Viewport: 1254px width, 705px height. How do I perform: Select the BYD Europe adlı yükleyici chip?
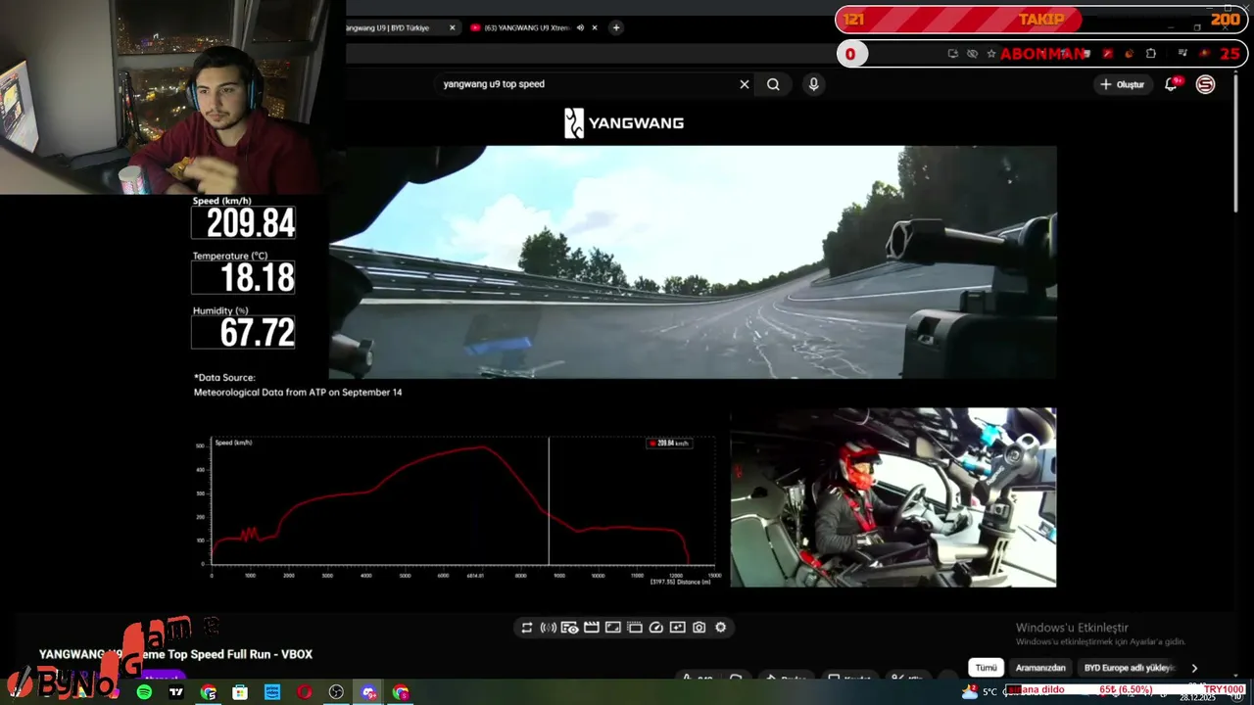pos(1129,668)
